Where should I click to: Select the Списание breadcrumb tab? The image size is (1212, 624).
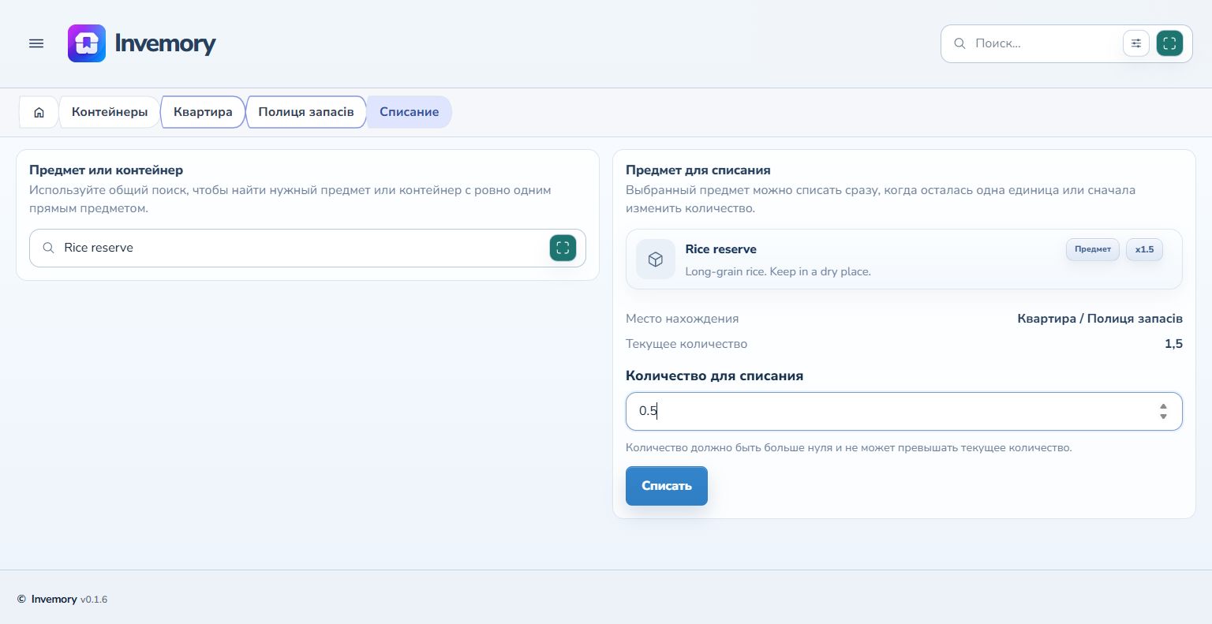click(409, 112)
